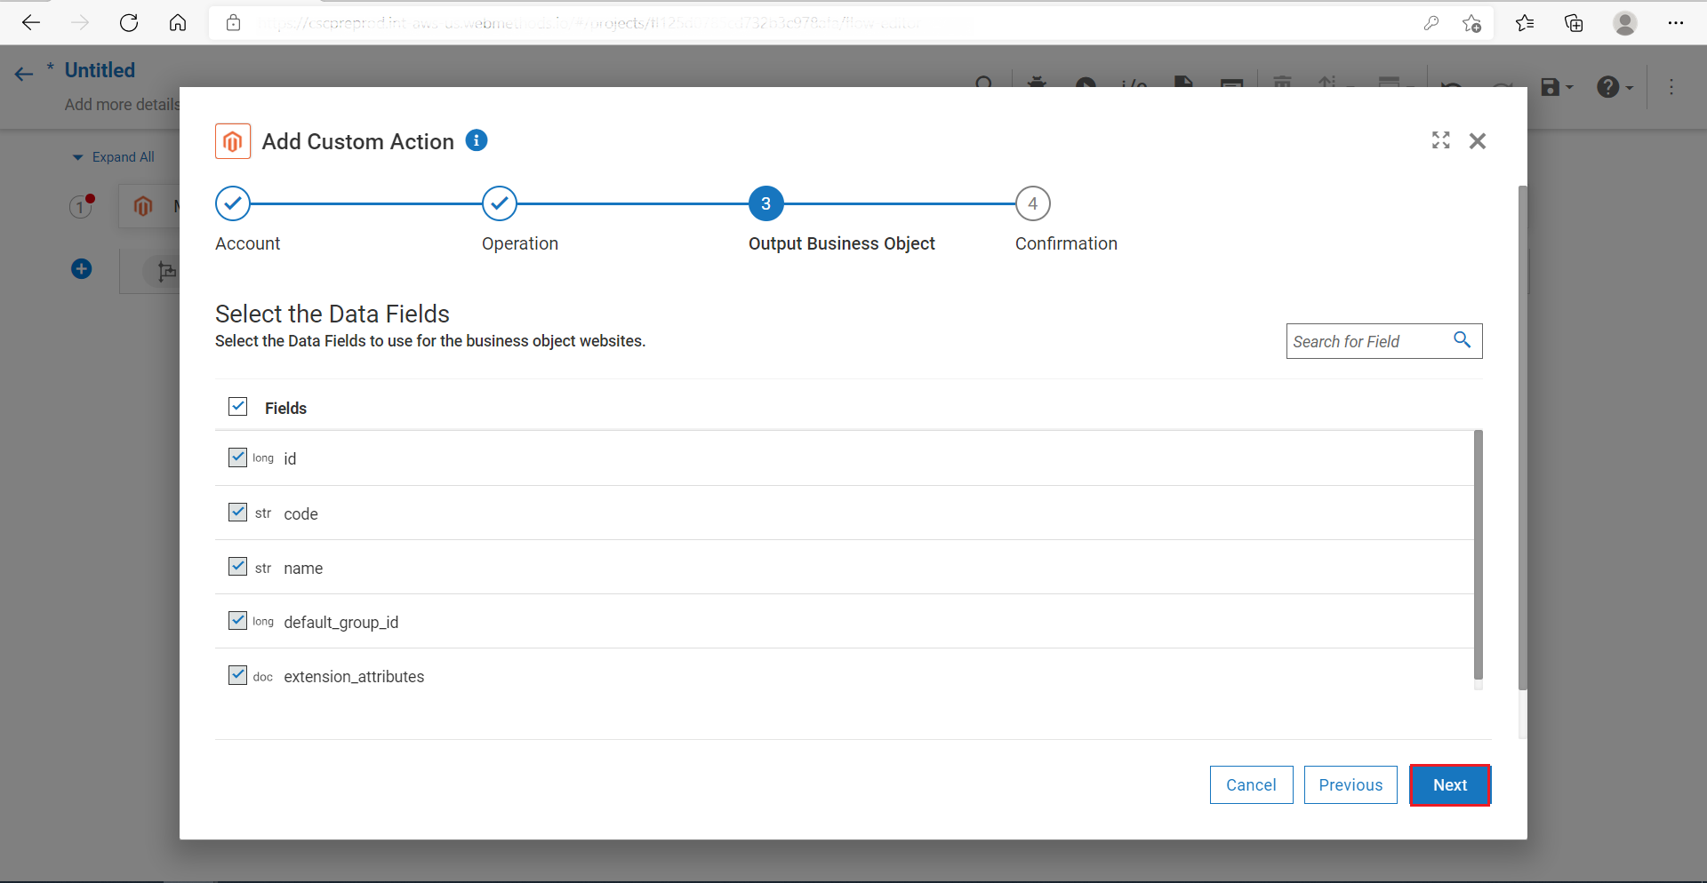This screenshot has width=1707, height=883.
Task: Click the Magento logo in the dialog header
Action: pos(233,141)
